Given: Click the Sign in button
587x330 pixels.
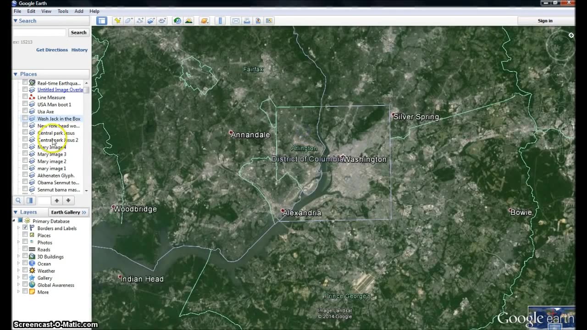Looking at the screenshot, I should click(545, 21).
